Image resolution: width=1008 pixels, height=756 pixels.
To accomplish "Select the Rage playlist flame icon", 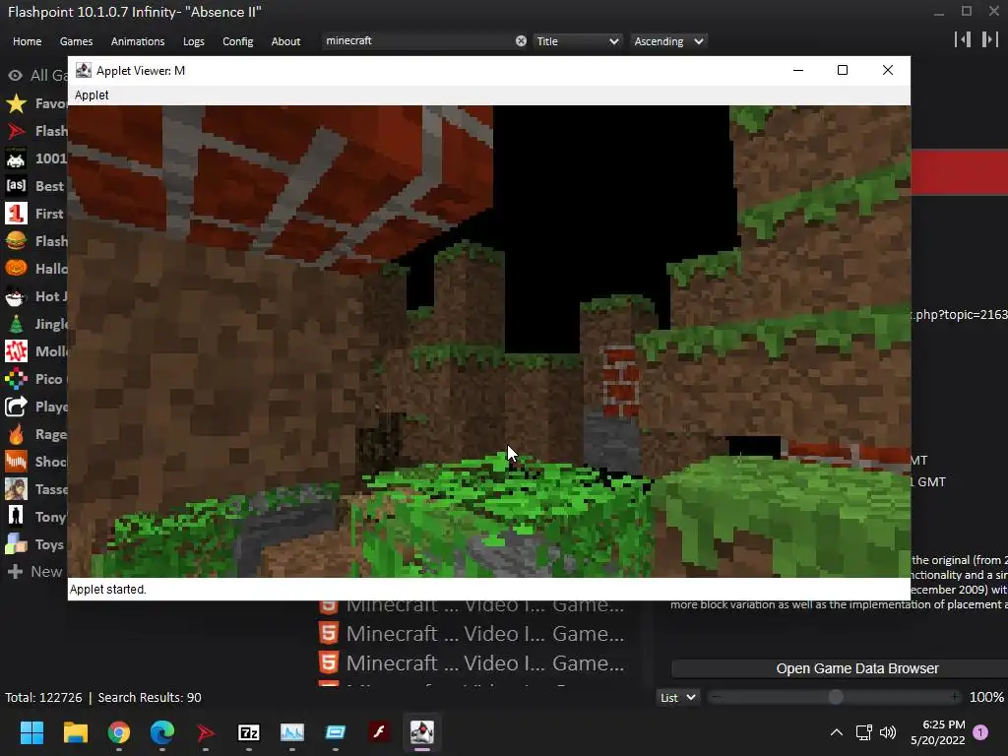I will tap(16, 434).
